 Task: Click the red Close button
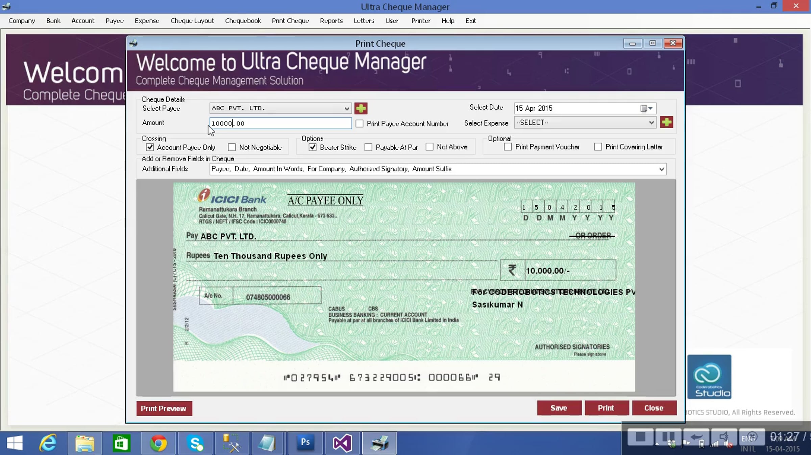point(654,408)
